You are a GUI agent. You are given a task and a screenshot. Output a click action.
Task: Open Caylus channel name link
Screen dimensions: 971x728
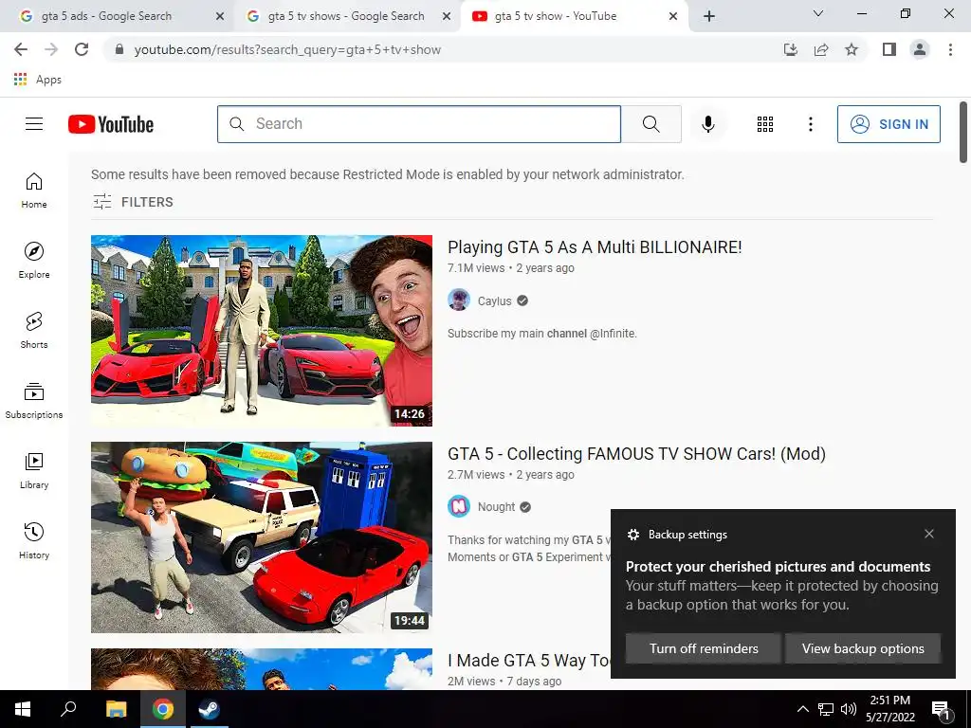point(494,300)
